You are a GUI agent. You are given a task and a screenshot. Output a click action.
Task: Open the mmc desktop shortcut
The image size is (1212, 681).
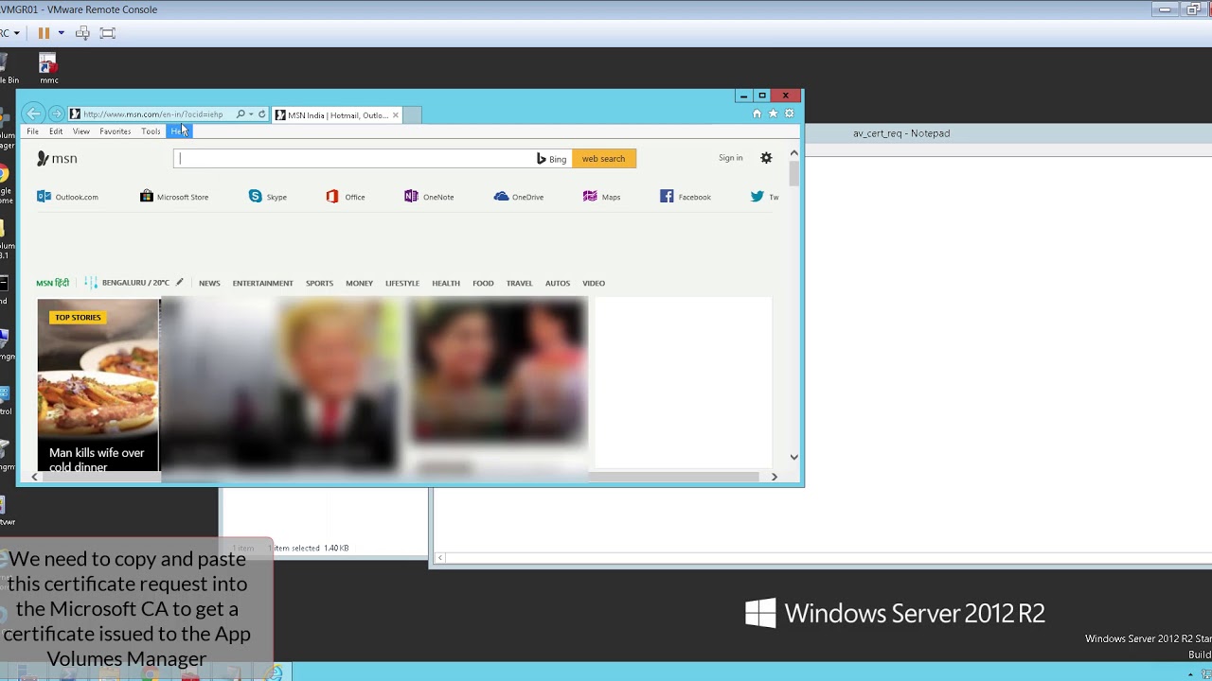point(48,69)
